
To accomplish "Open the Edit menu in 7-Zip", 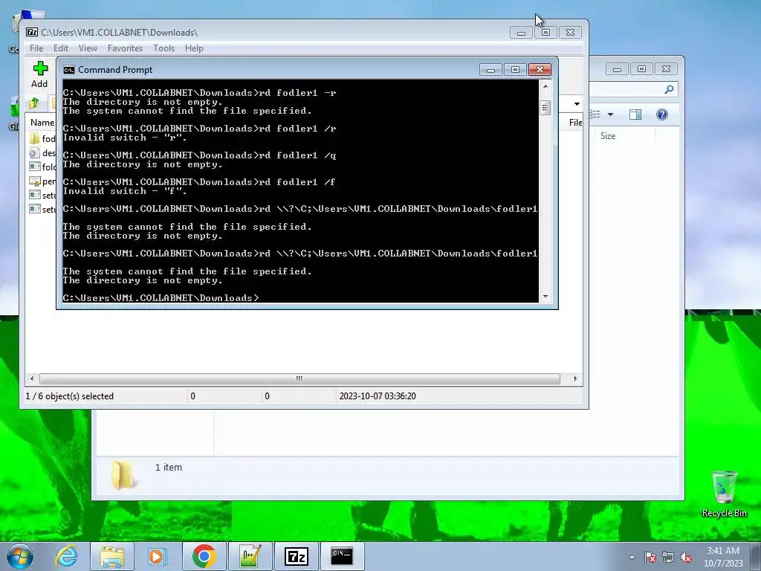I will tap(61, 48).
